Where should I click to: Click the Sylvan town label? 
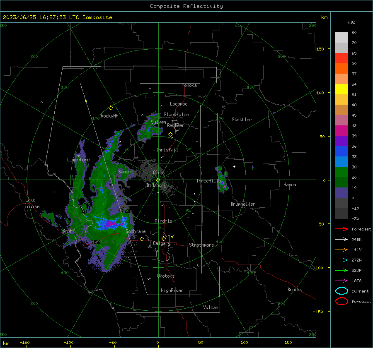158,122
